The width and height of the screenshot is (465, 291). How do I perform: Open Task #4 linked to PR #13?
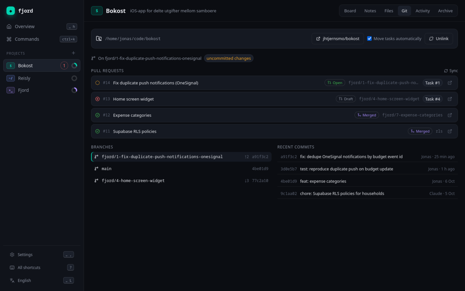433,99
